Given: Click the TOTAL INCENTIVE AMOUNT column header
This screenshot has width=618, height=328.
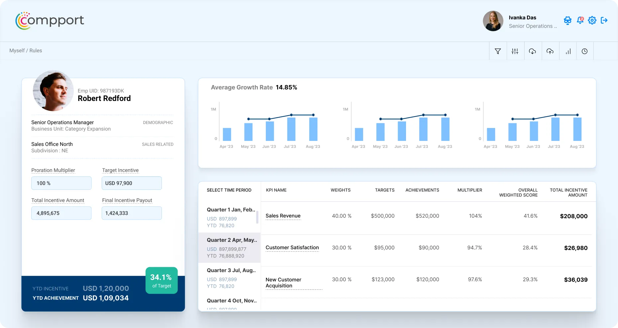Looking at the screenshot, I should 568,192.
